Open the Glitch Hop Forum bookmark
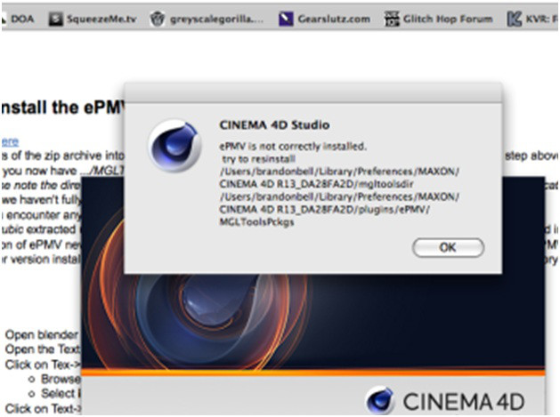 point(439,19)
